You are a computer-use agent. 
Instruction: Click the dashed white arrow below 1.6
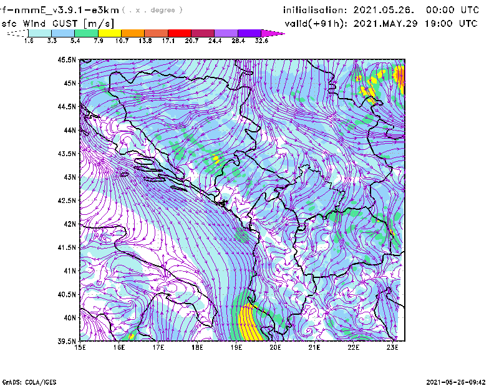17,33
